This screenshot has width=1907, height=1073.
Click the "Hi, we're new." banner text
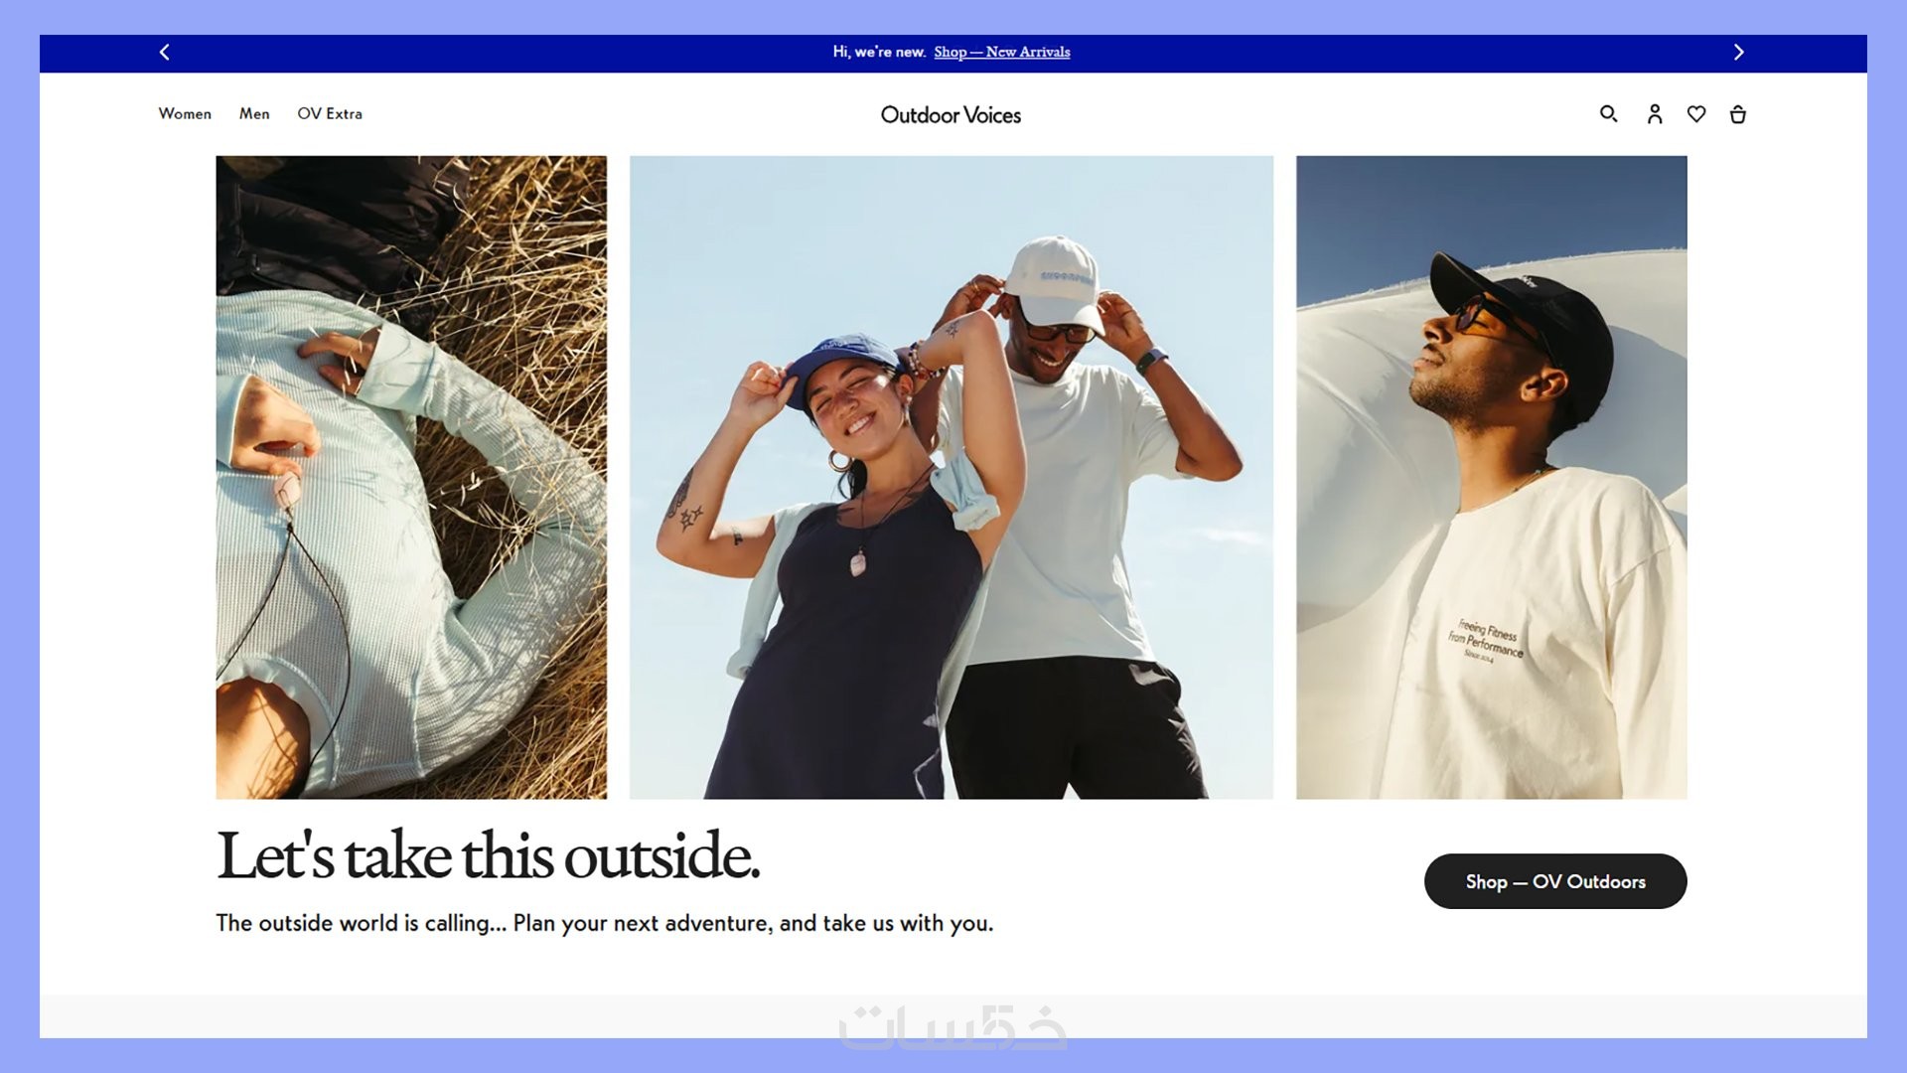click(x=879, y=52)
